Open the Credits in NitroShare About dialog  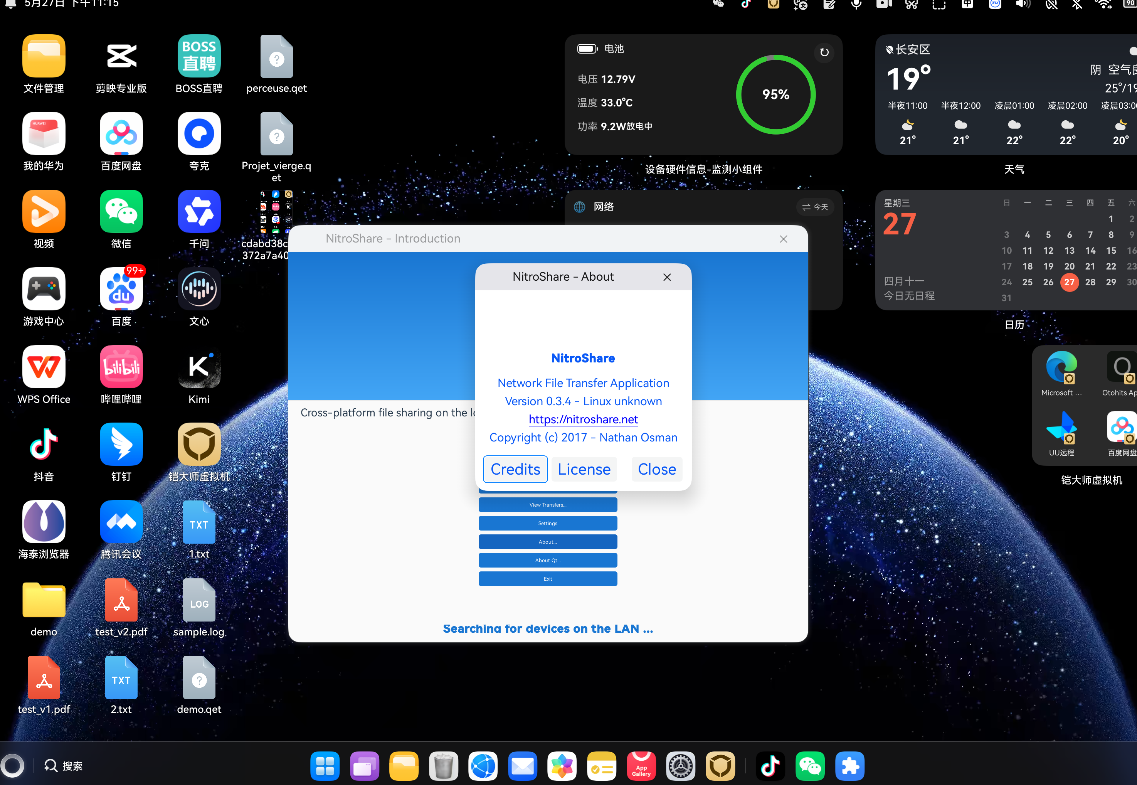pyautogui.click(x=515, y=469)
